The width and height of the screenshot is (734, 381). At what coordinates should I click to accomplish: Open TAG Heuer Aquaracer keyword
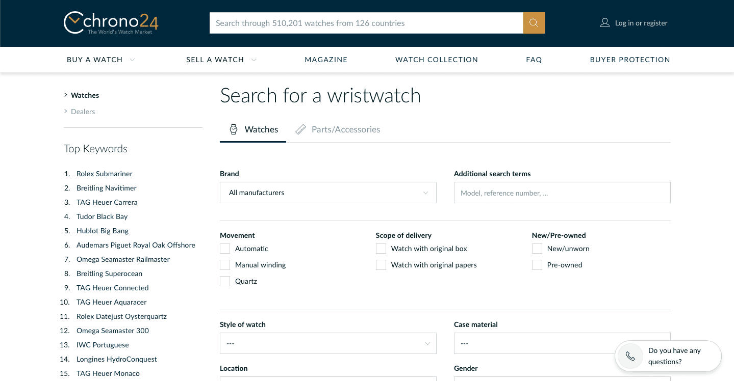(x=112, y=302)
